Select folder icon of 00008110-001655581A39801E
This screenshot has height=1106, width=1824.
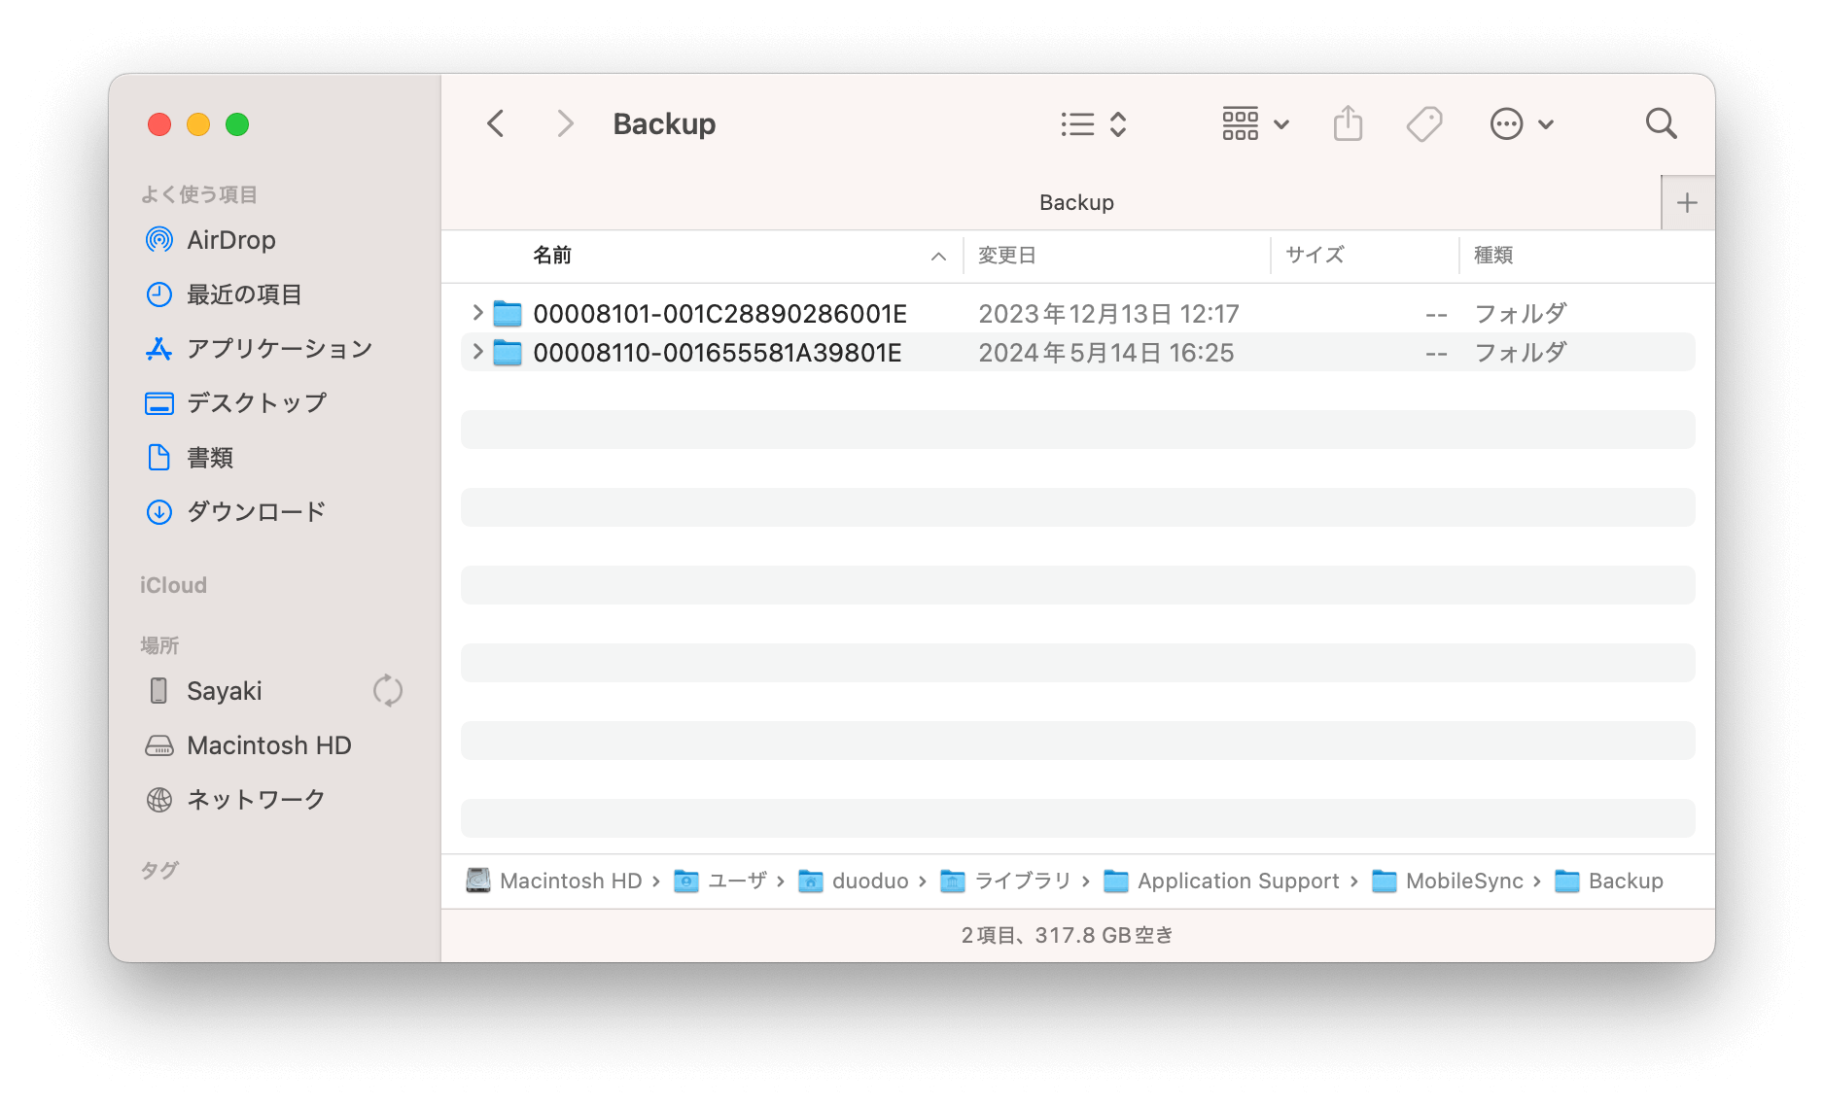pos(508,352)
